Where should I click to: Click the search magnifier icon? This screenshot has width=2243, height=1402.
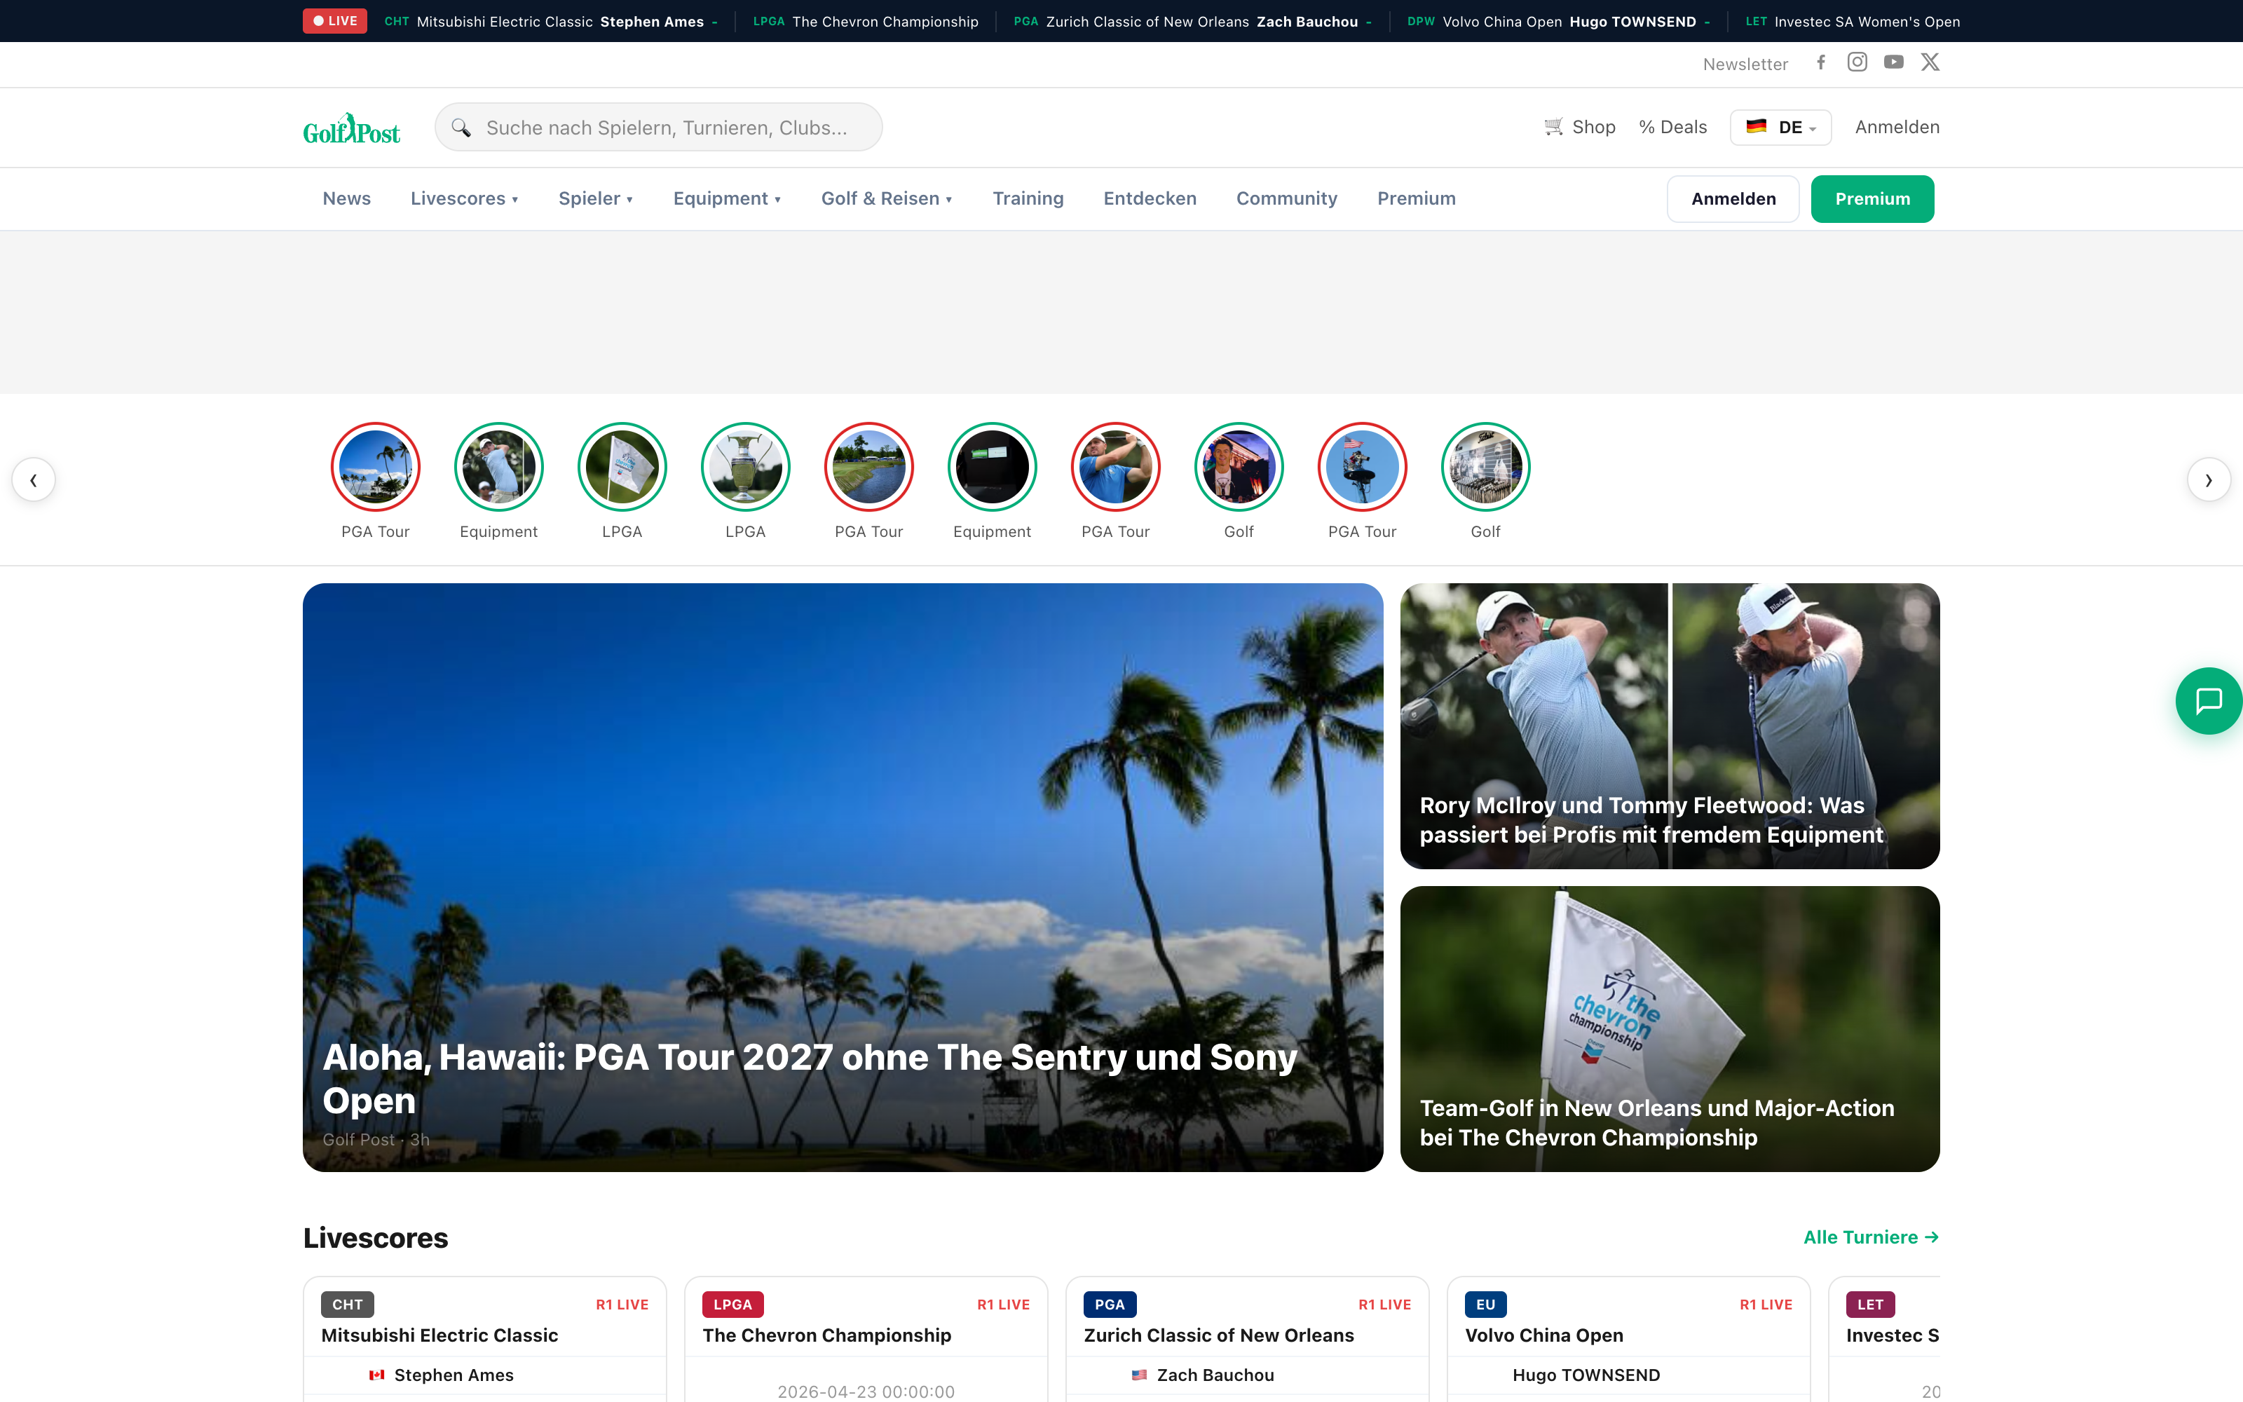pos(461,128)
